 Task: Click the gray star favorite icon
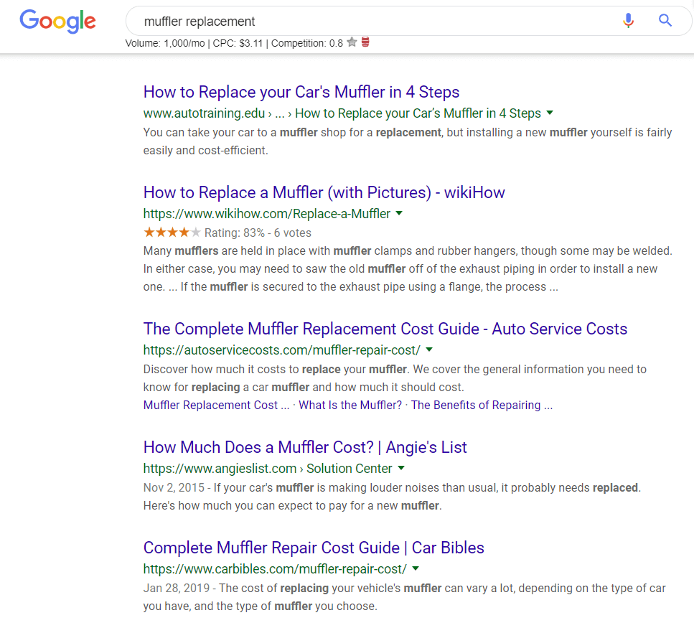click(x=352, y=42)
